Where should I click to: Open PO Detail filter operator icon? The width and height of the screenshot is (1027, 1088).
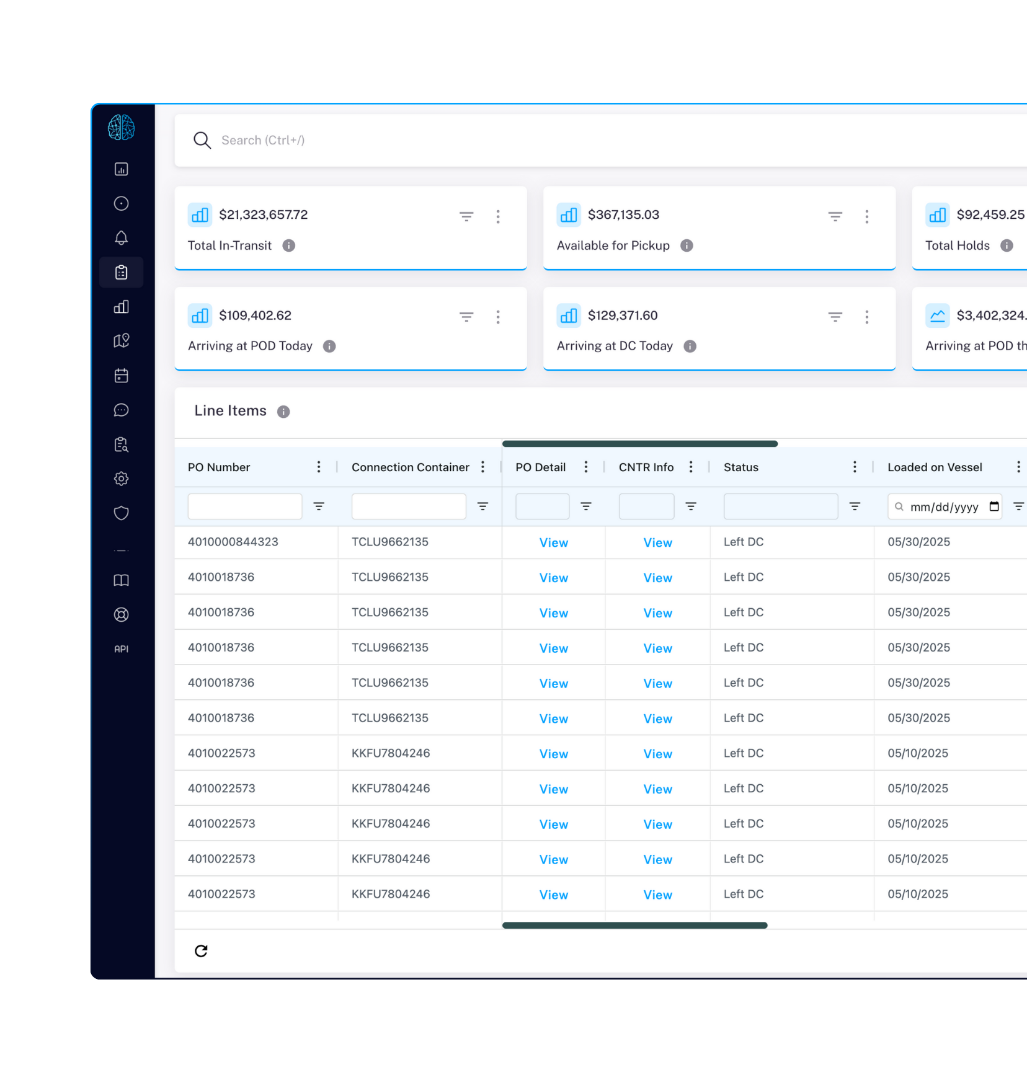[x=585, y=506]
